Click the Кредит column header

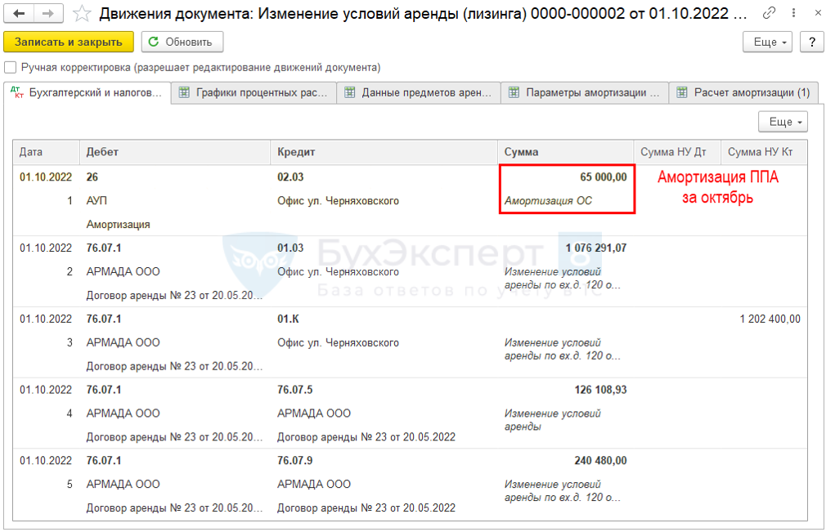pyautogui.click(x=384, y=152)
